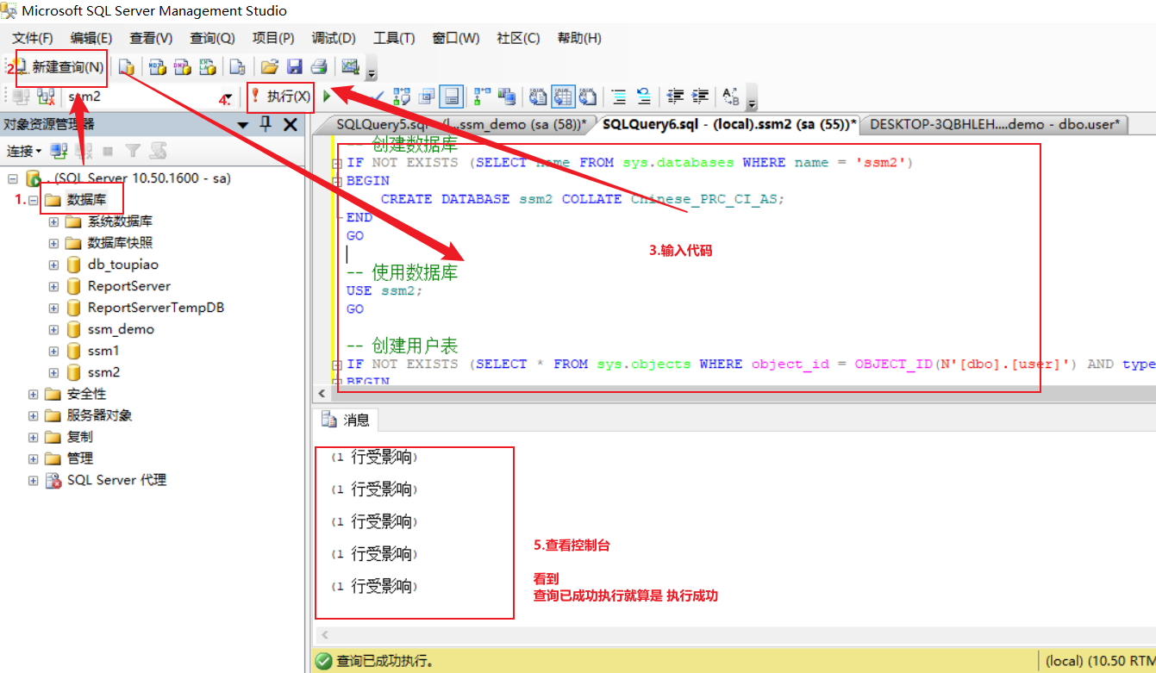The height and width of the screenshot is (673, 1156).
Task: Switch to 消息 messages tab
Action: (x=346, y=420)
